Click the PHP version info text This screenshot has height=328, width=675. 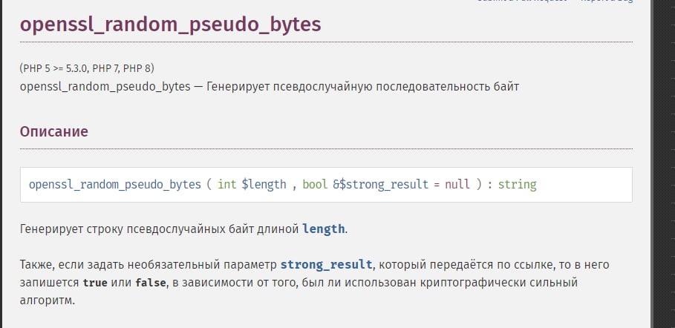tap(87, 68)
